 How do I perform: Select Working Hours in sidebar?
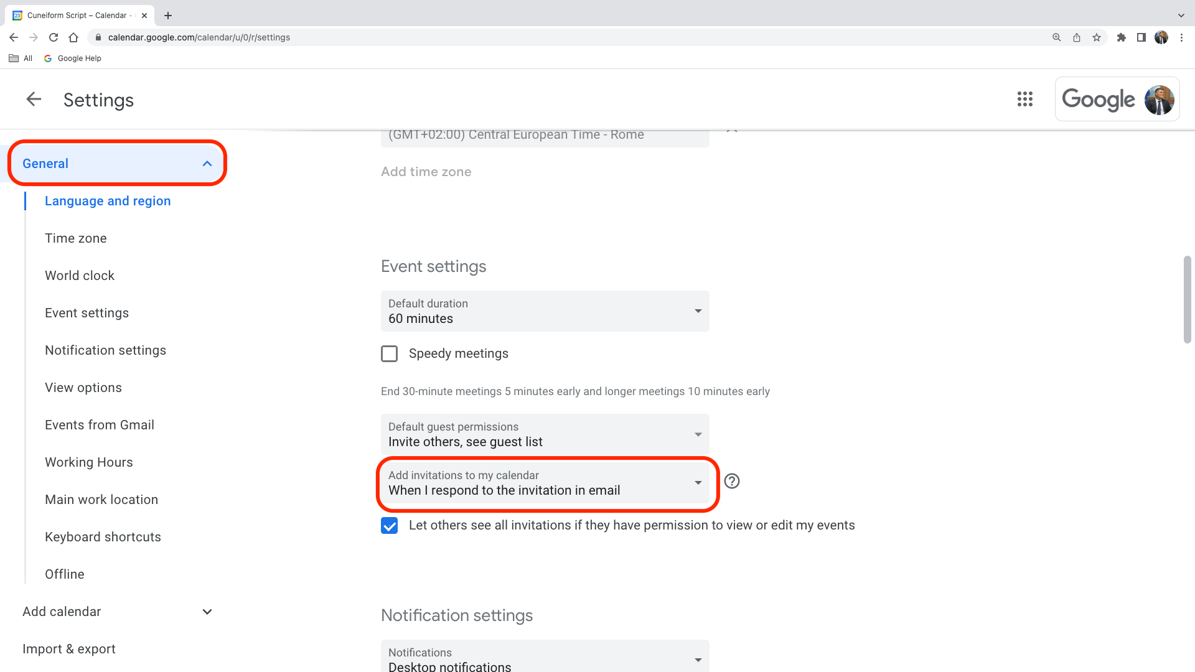[x=88, y=462]
